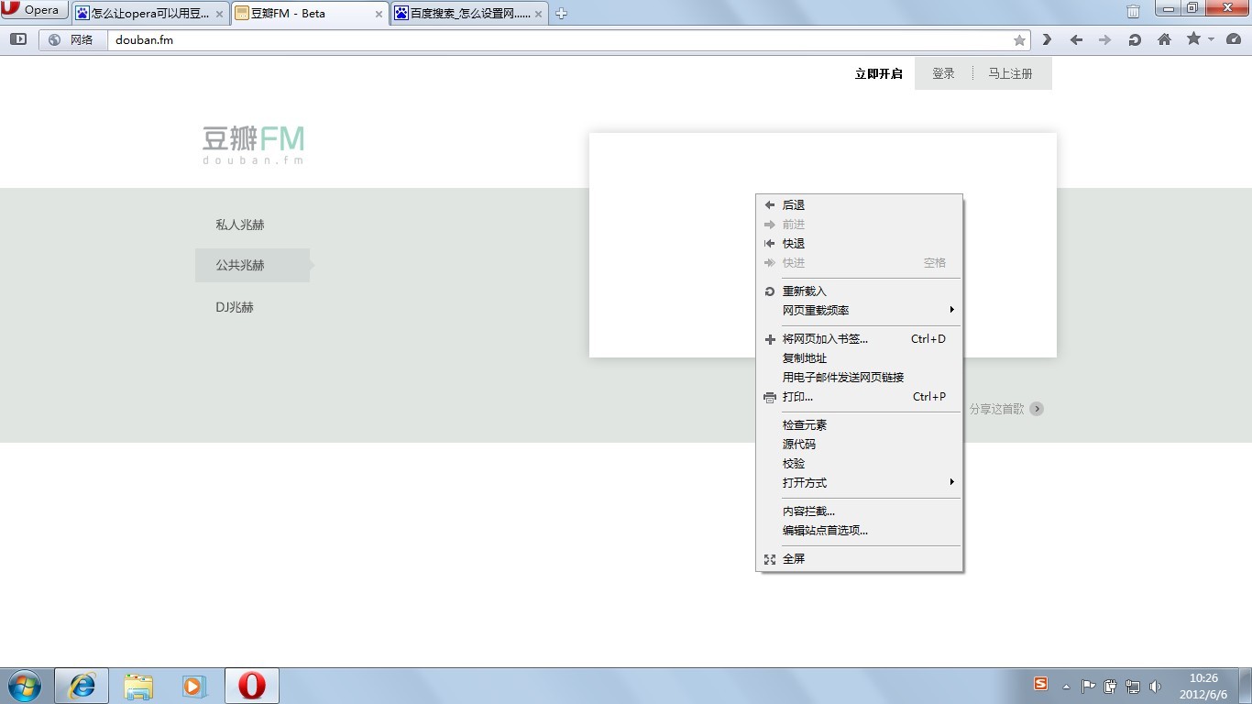The image size is (1252, 704).
Task: Choose 后退 in the context menu
Action: [859, 205]
